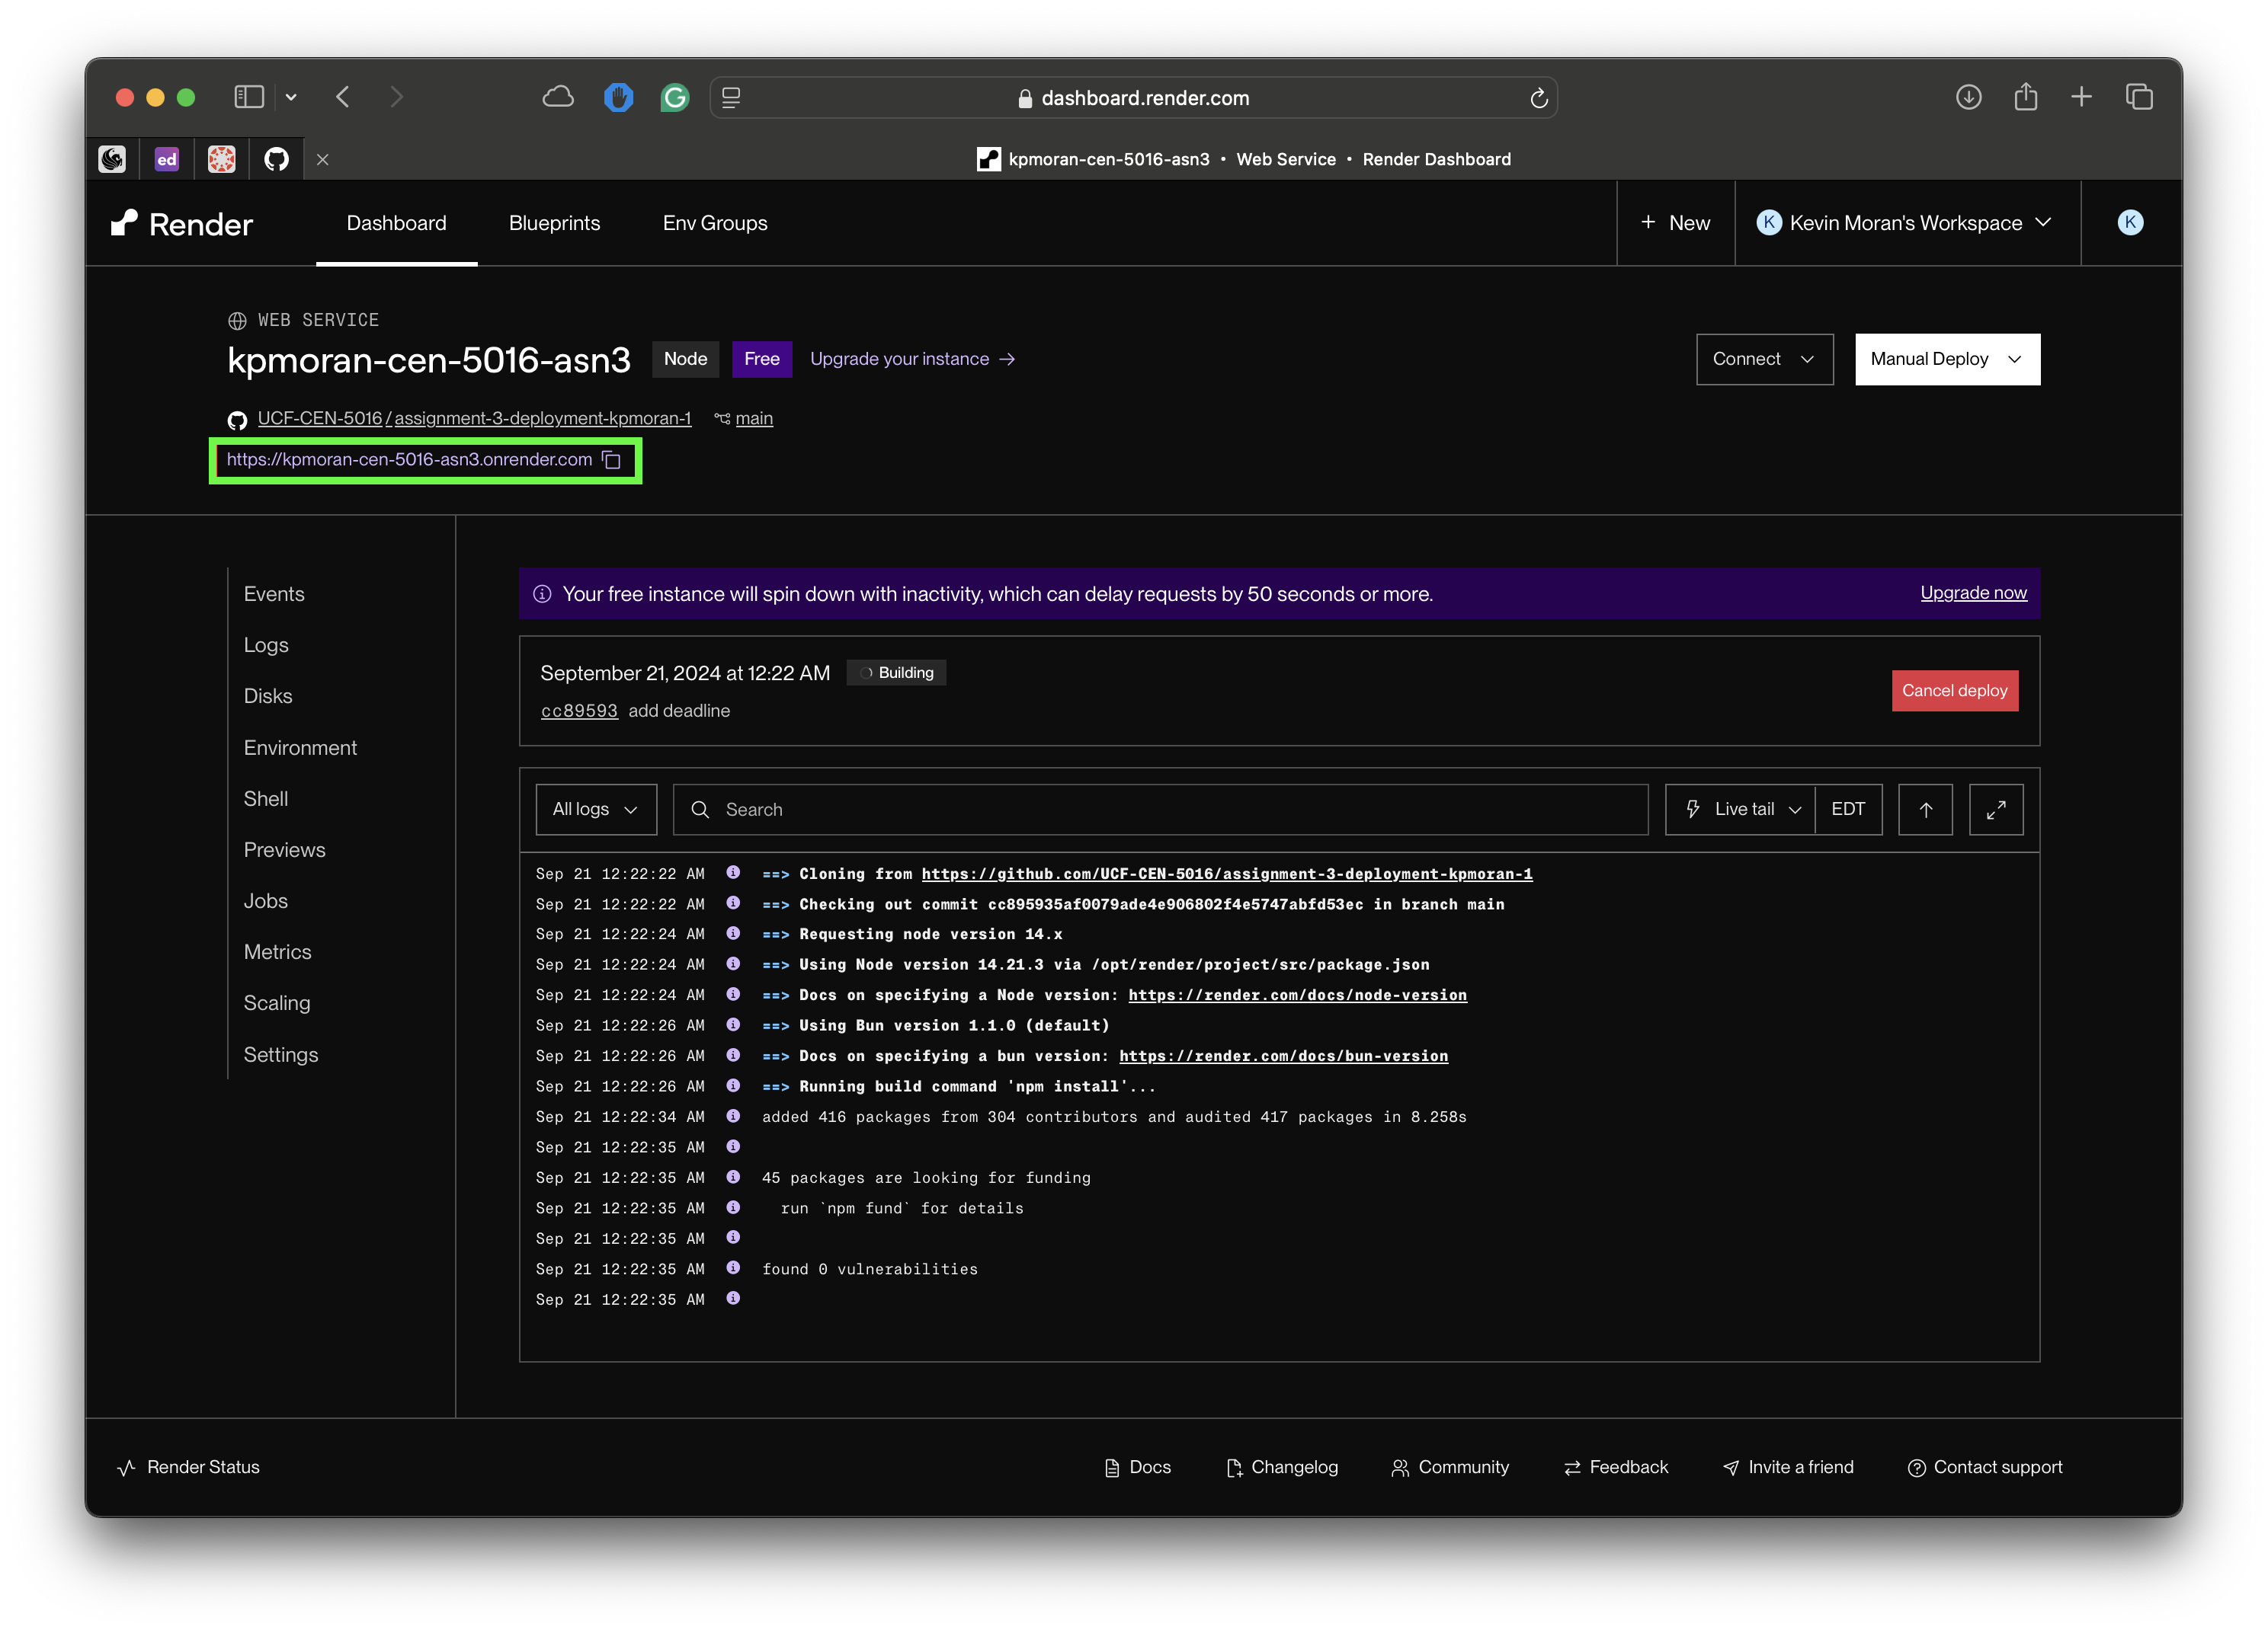Image resolution: width=2268 pixels, height=1630 pixels.
Task: Open the All logs dropdown
Action: (x=596, y=810)
